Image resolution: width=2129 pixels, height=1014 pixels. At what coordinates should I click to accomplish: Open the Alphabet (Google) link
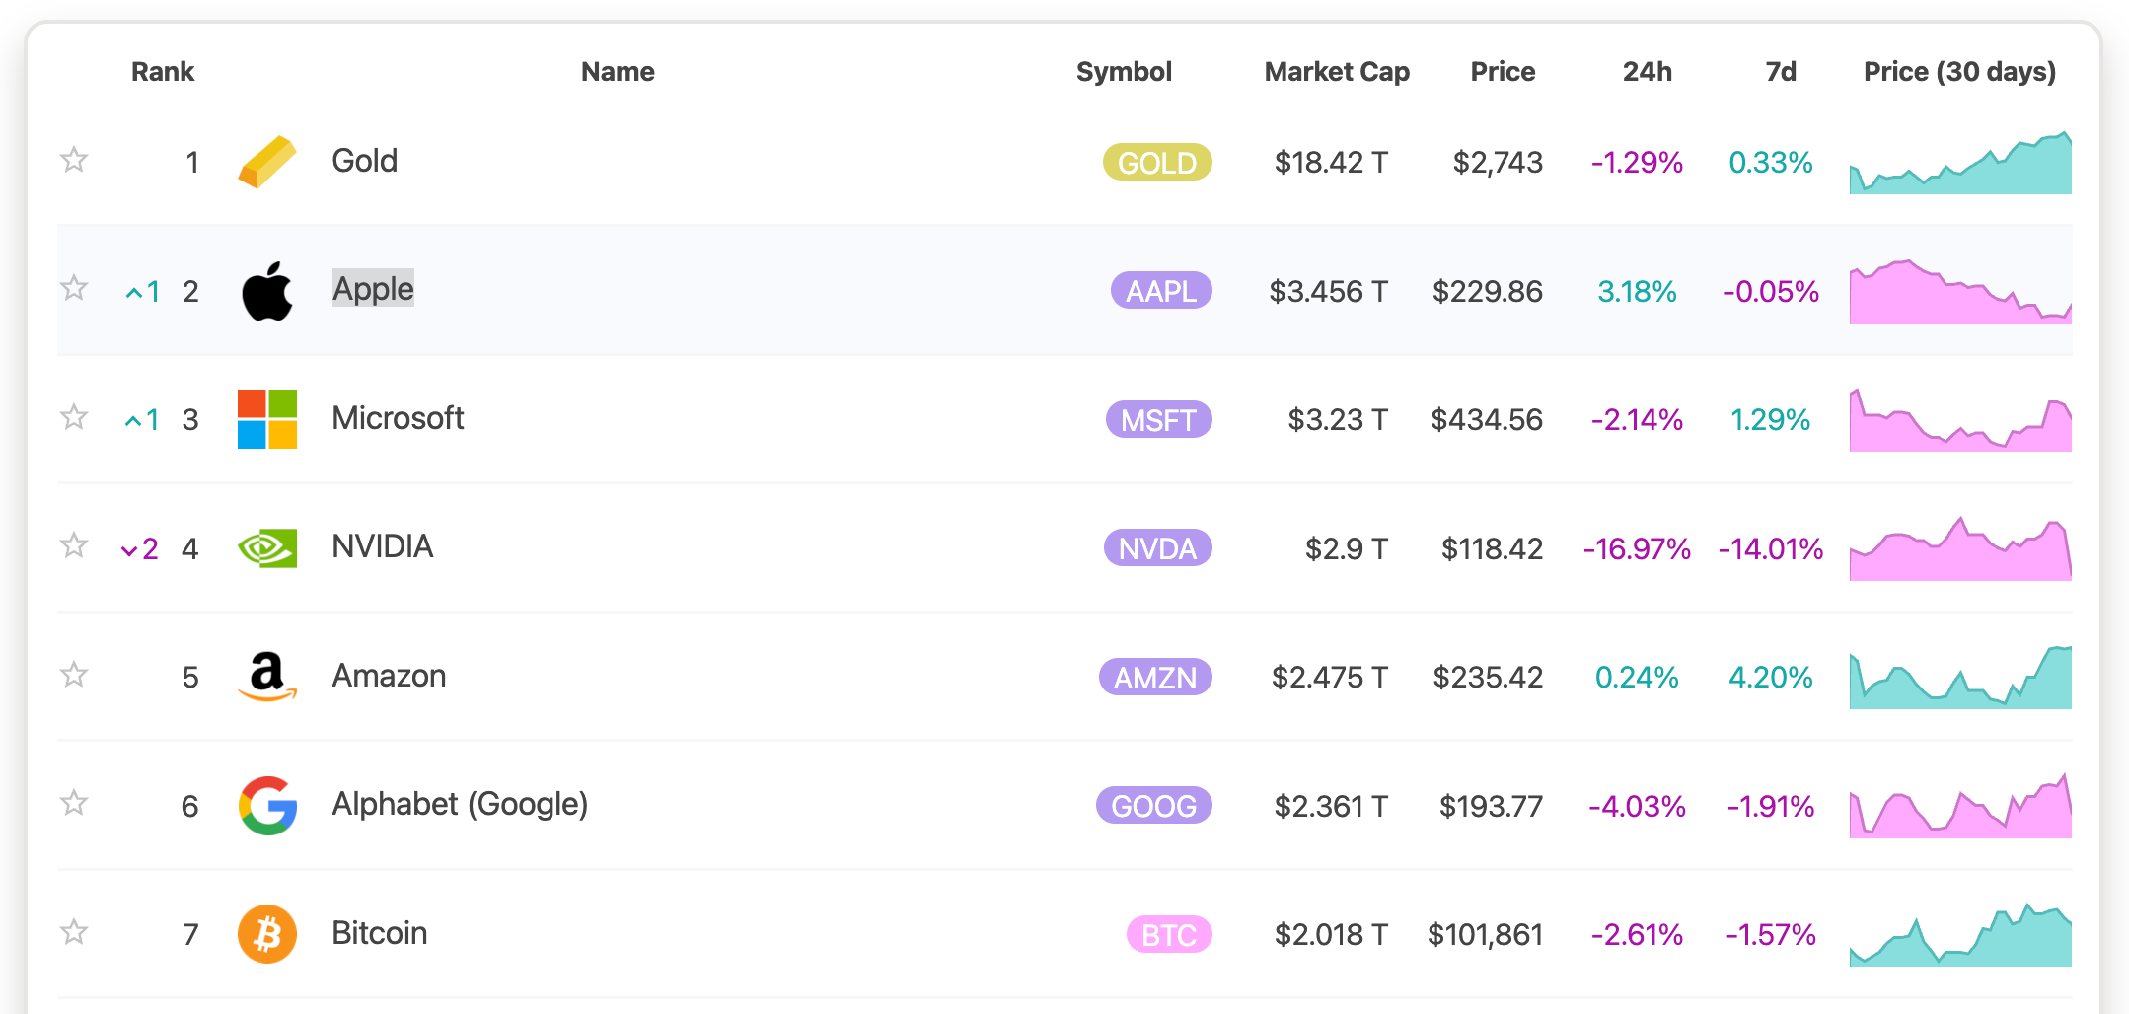click(460, 804)
